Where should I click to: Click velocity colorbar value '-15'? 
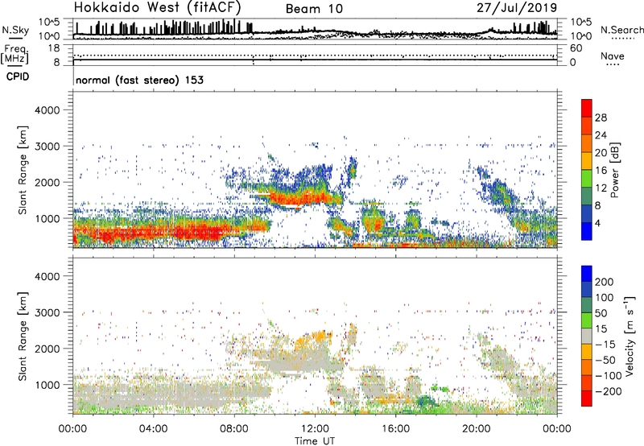(605, 344)
